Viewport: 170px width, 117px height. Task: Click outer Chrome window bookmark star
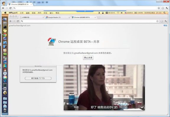pyautogui.click(x=158, y=8)
